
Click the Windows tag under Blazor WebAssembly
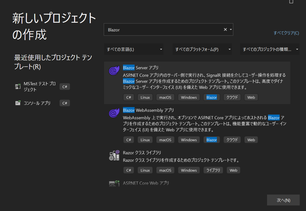[x=189, y=140]
